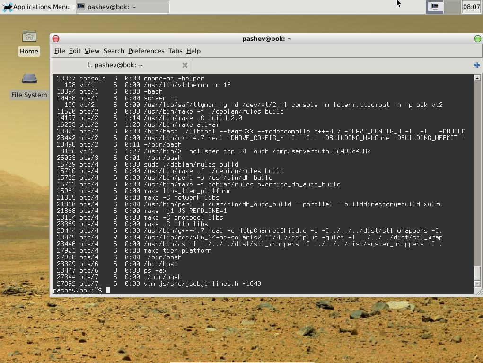Click the terminal scrollbar up arrow

coord(477,78)
